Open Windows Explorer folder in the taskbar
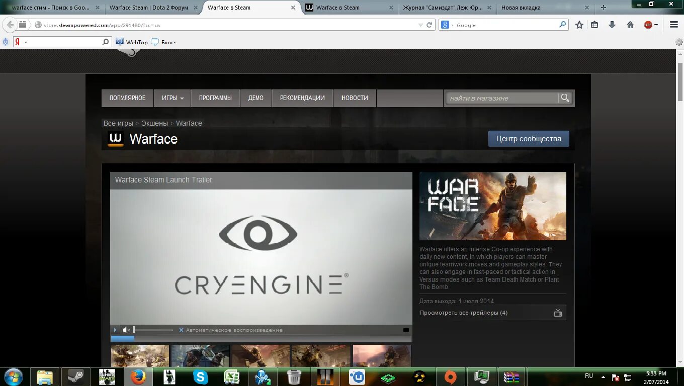The width and height of the screenshot is (684, 386). 45,376
